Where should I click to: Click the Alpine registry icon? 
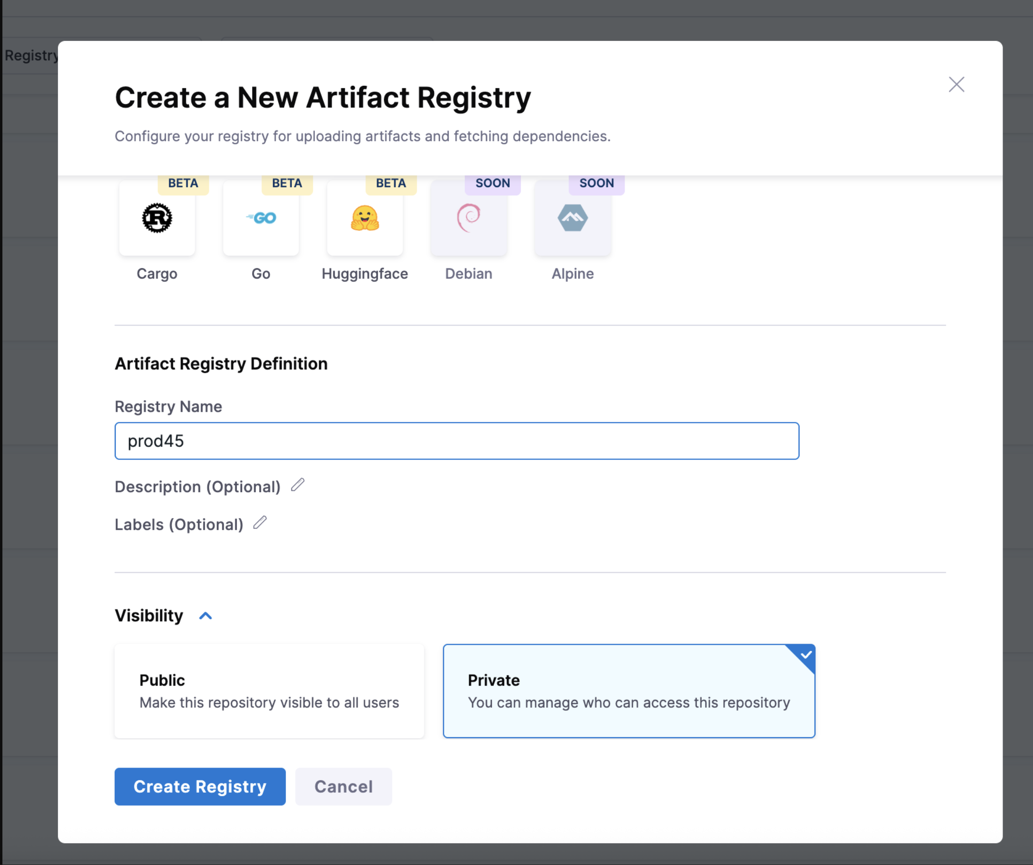click(572, 219)
